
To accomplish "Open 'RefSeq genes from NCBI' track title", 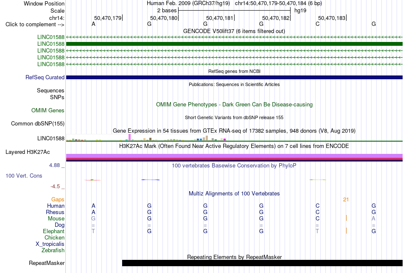I will [x=234, y=71].
